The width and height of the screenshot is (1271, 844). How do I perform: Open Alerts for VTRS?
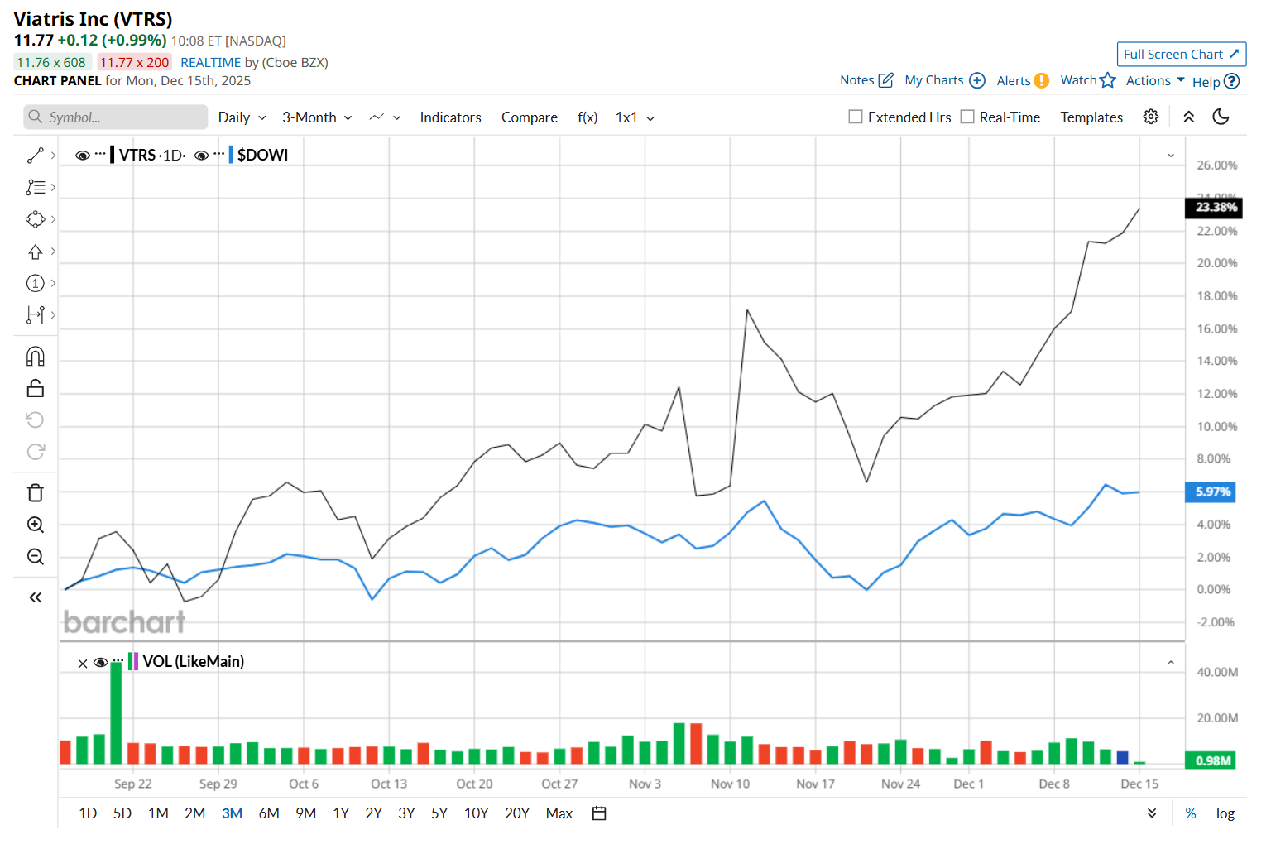[1023, 80]
